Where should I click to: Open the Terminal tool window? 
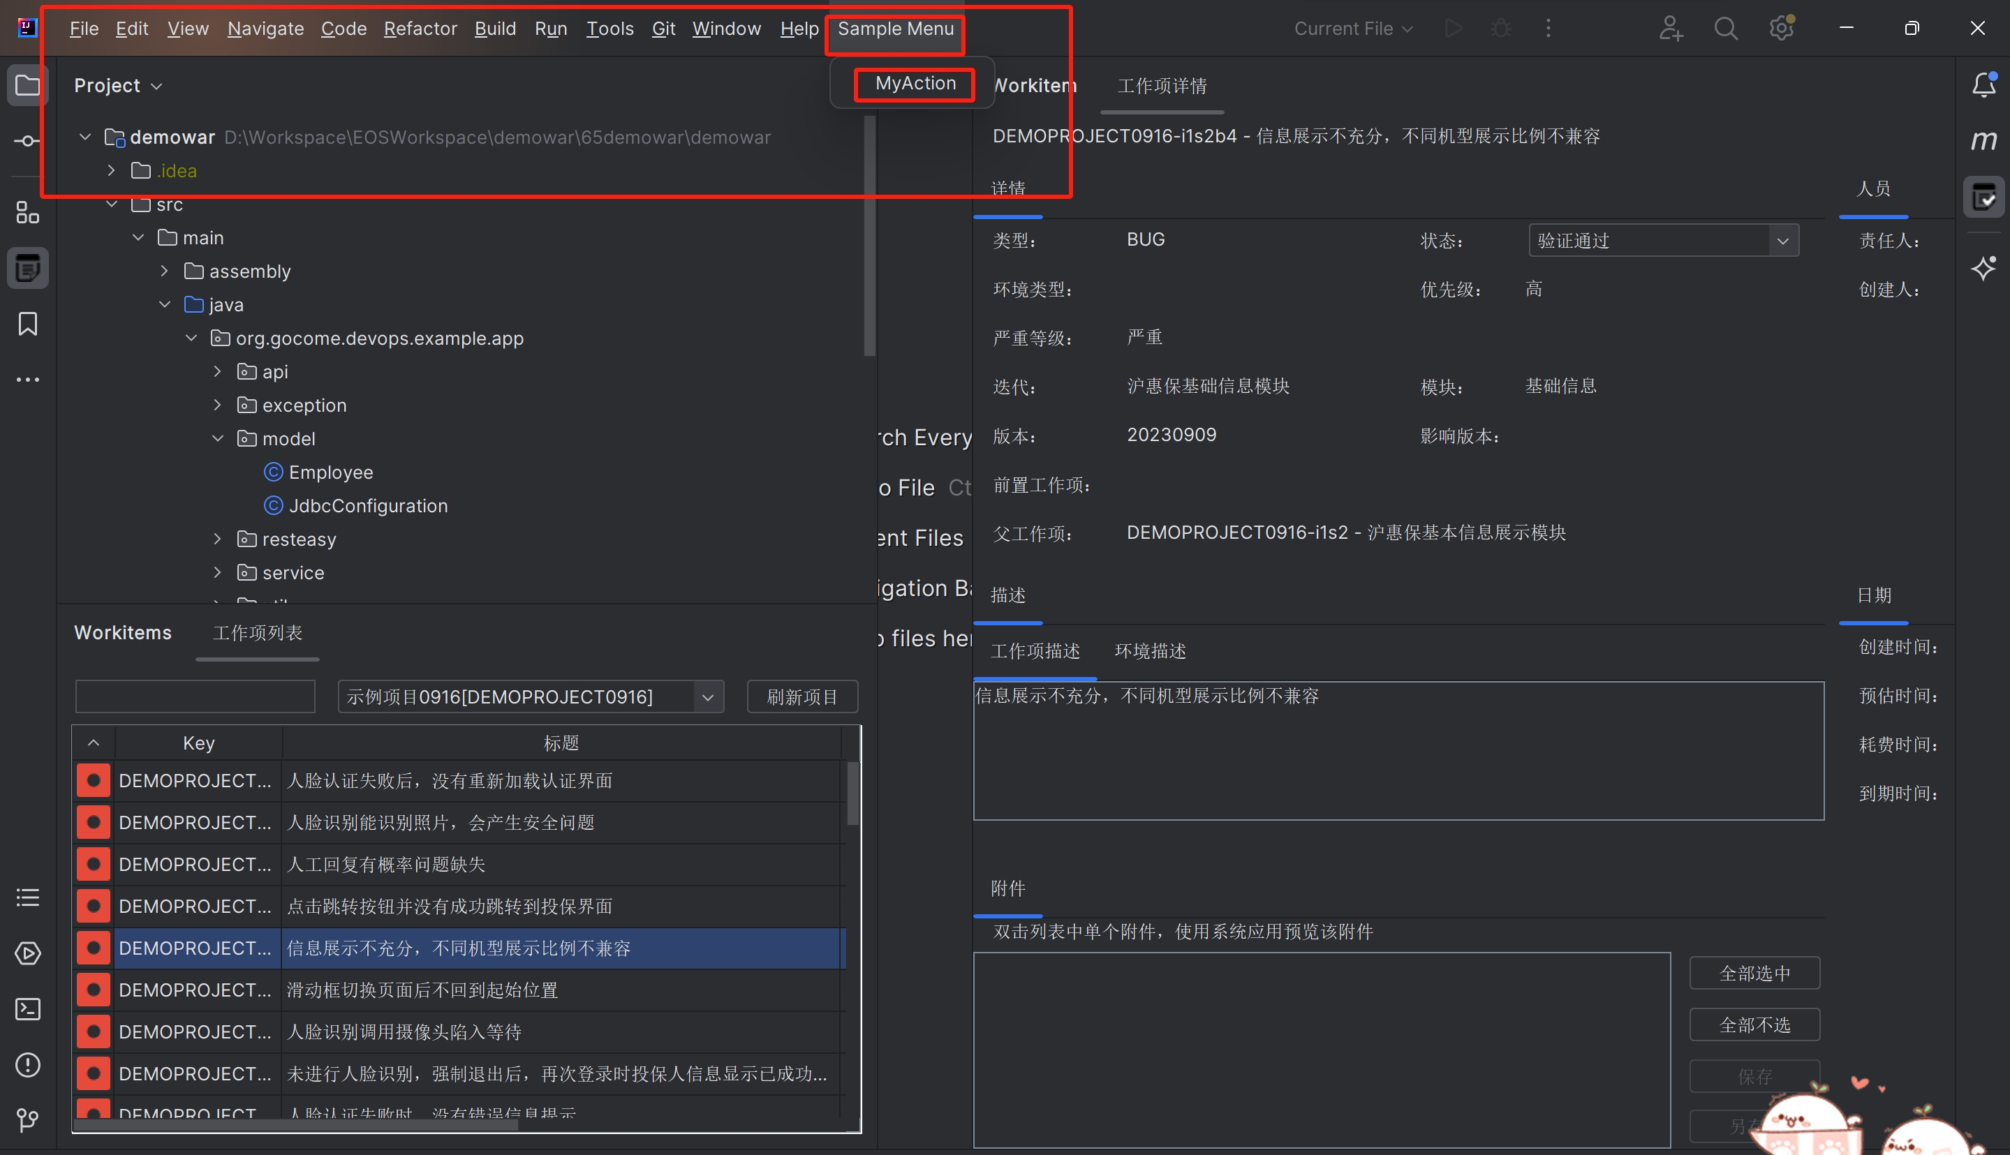click(28, 1009)
